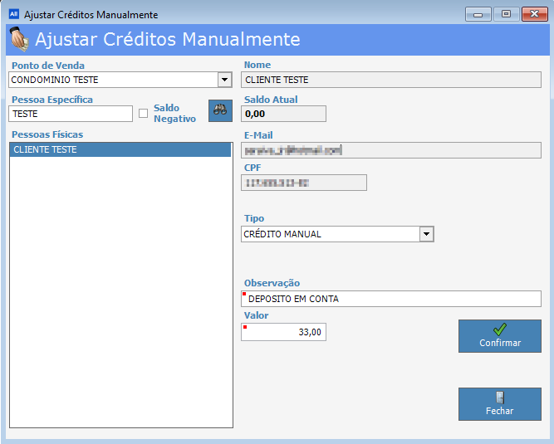Click the Valor amount field
The width and height of the screenshot is (554, 444).
(x=284, y=332)
